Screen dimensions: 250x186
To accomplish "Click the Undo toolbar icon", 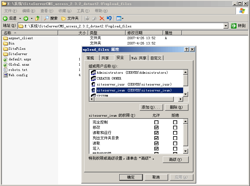I will [109, 18].
